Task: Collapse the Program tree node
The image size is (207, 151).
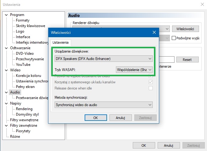Action: point(7,15)
